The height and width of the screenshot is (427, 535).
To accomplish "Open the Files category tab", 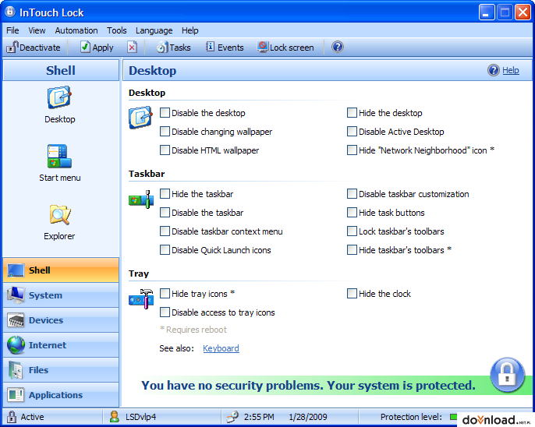I will point(61,370).
